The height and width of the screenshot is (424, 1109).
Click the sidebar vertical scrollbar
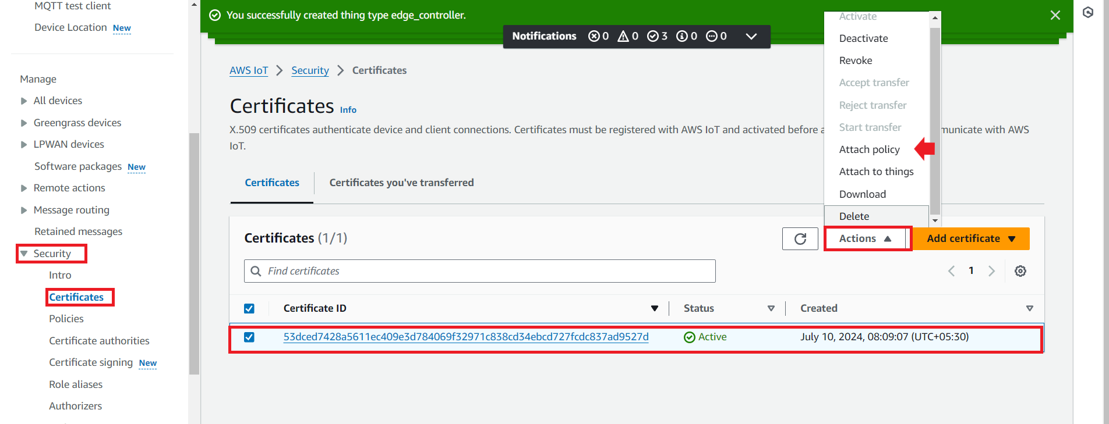pos(194,254)
